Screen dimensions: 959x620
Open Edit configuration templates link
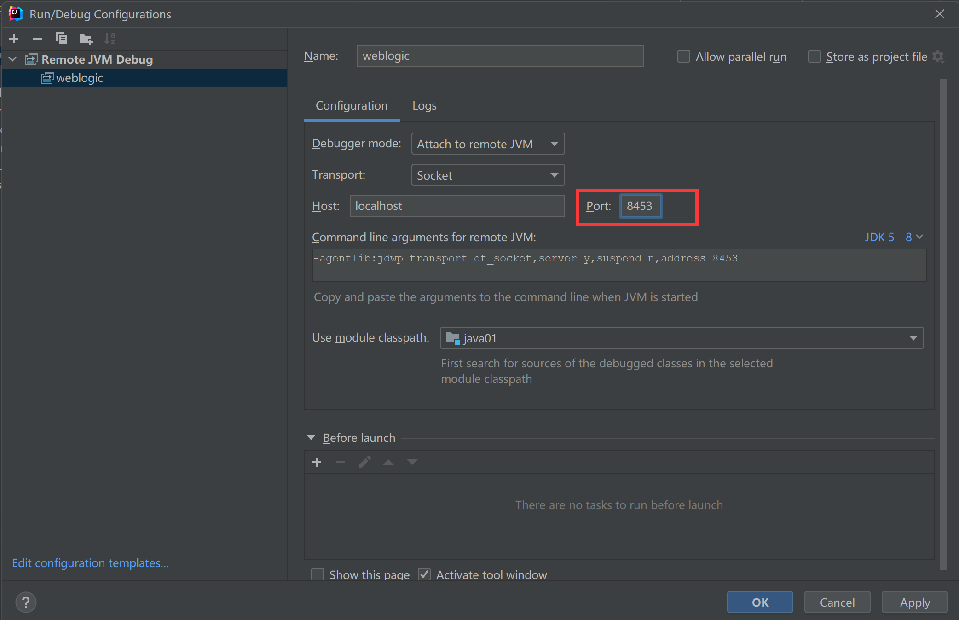coord(90,563)
